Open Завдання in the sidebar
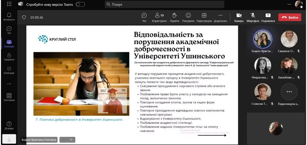307x145 pixels. pos(9,57)
